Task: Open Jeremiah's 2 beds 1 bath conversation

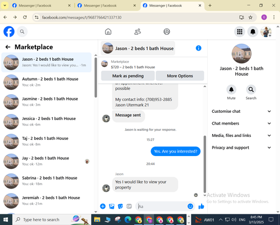Action: point(46,201)
